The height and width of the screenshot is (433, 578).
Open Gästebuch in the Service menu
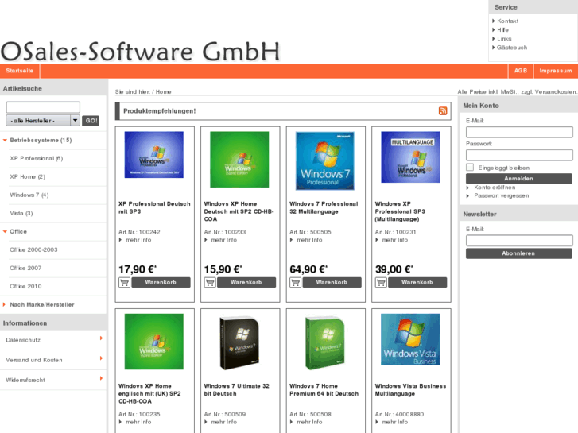(x=512, y=48)
